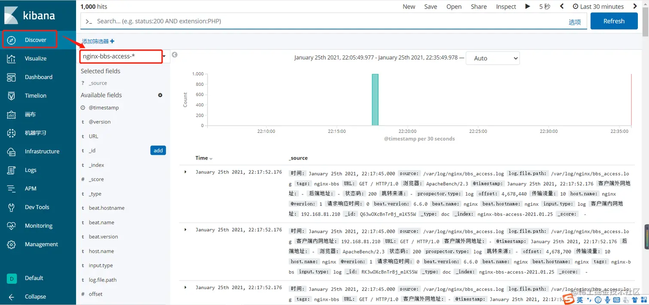The height and width of the screenshot is (305, 649).
Task: Click New in top menu
Action: pyautogui.click(x=409, y=6)
